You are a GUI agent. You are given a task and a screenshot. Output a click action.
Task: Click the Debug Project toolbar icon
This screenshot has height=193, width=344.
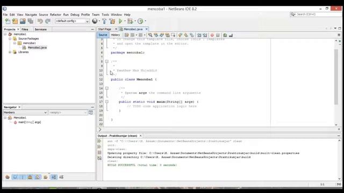(x=130, y=21)
